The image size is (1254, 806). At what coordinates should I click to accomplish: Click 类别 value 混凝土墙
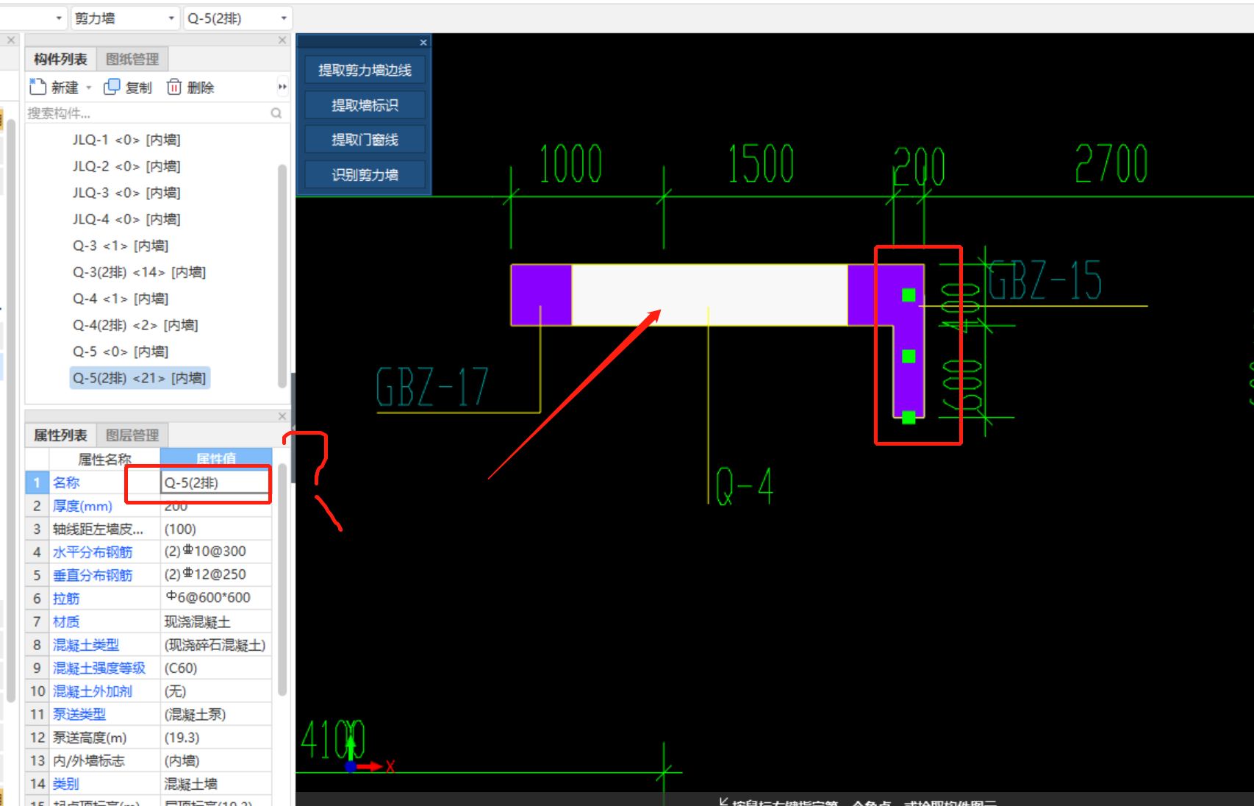[216, 784]
